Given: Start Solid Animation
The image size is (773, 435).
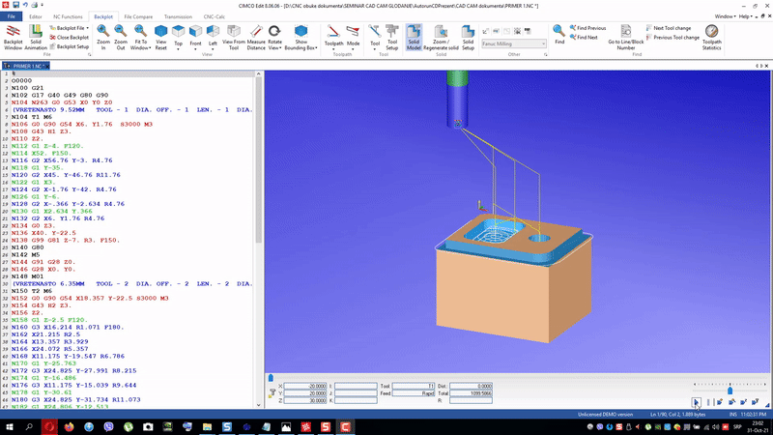Looking at the screenshot, I should 36,38.
